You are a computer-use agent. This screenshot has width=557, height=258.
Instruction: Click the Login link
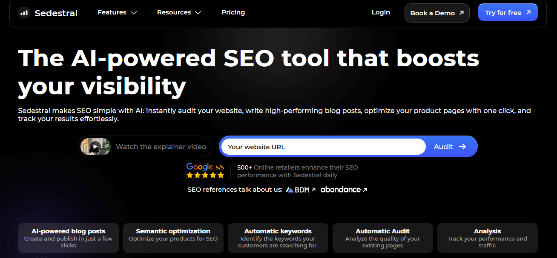coord(381,13)
